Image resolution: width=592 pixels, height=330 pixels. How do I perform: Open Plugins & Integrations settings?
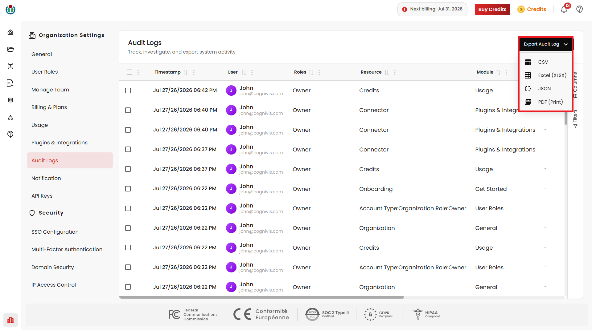point(60,143)
